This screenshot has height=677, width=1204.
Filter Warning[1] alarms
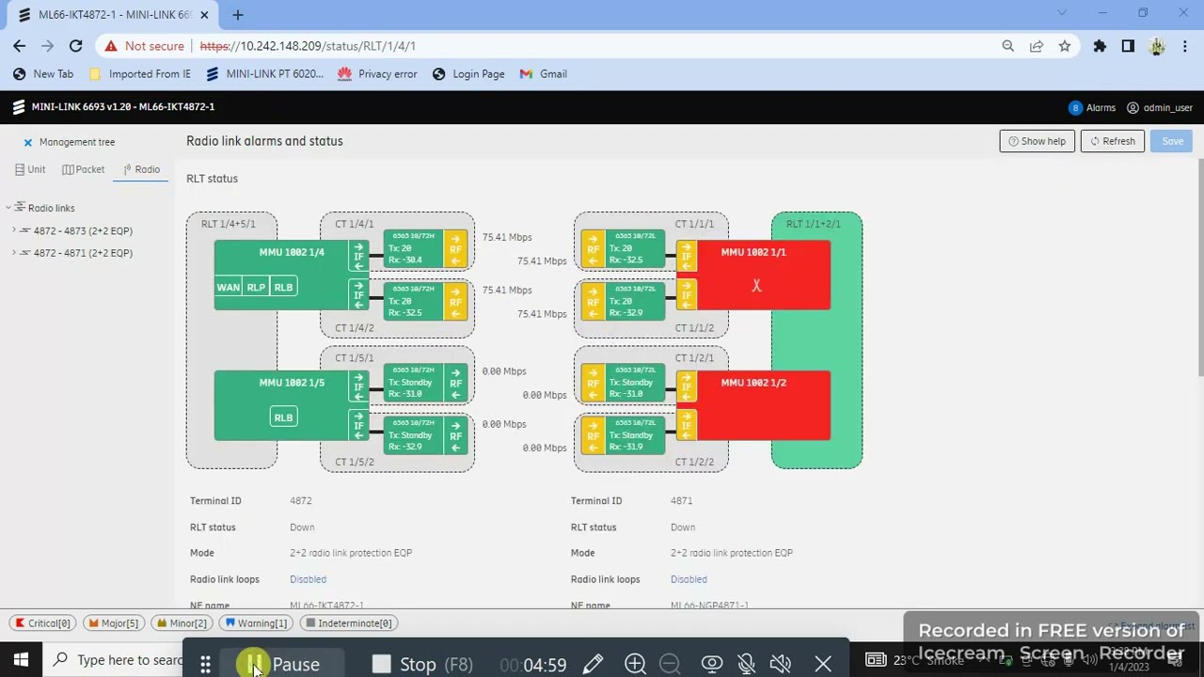256,622
